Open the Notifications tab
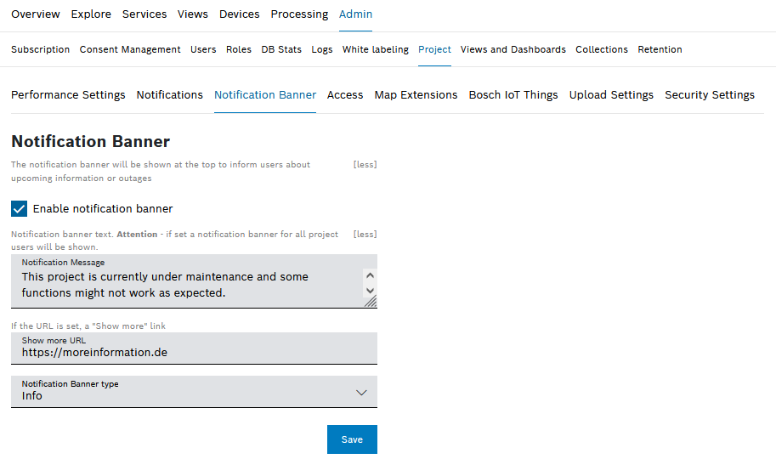This screenshot has width=776, height=476. [170, 95]
